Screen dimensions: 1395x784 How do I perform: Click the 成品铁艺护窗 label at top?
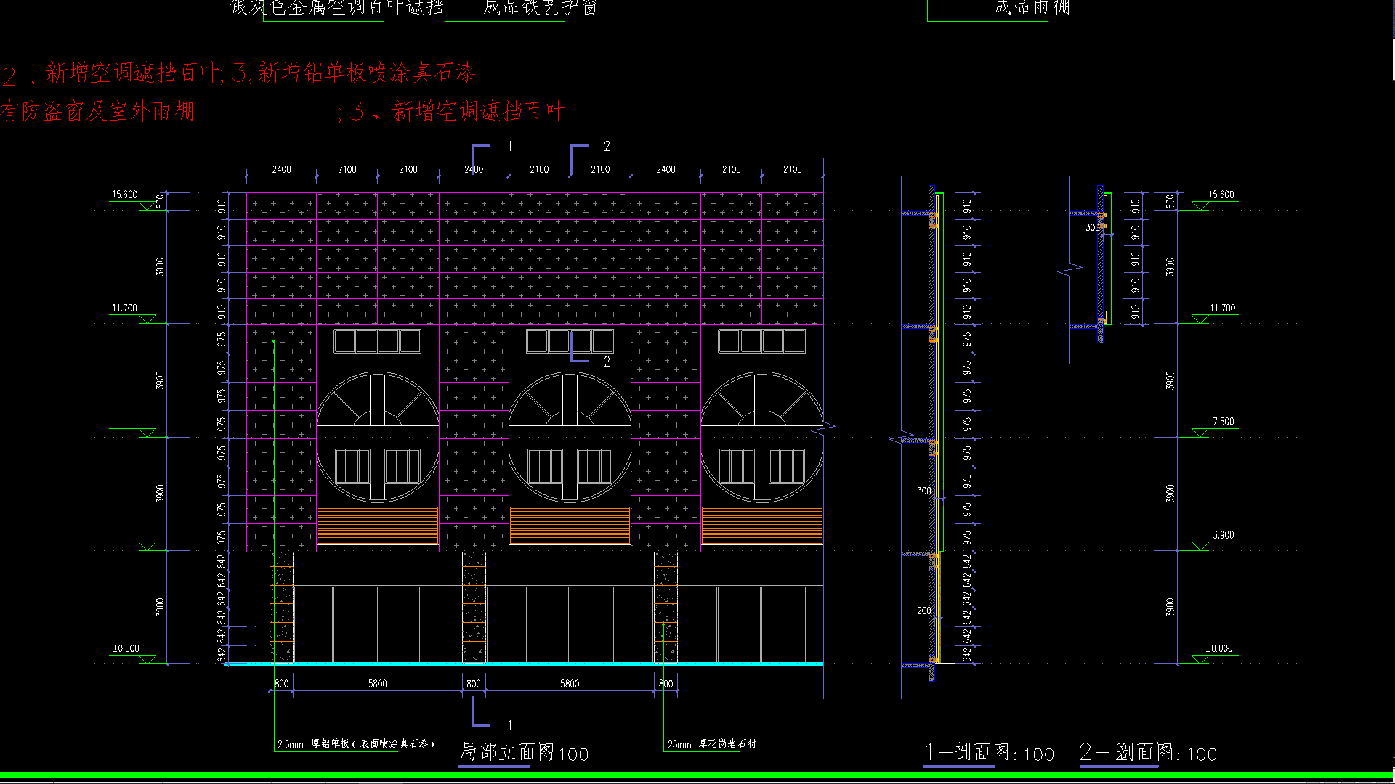540,7
